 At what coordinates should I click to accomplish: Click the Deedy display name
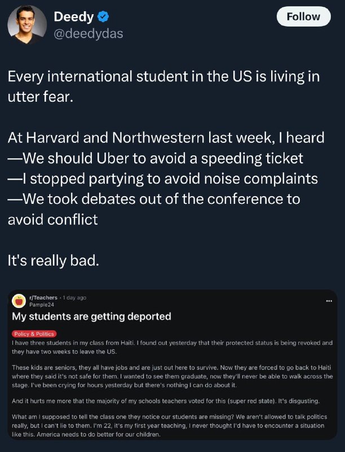point(74,17)
